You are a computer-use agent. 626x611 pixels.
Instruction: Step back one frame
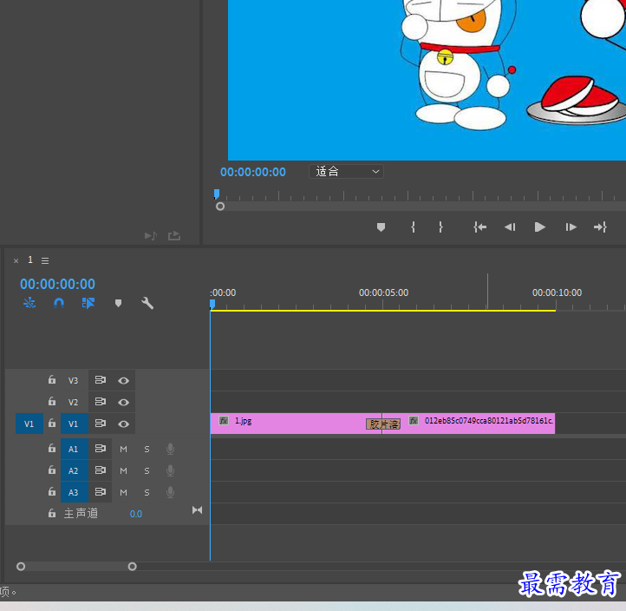tap(510, 227)
